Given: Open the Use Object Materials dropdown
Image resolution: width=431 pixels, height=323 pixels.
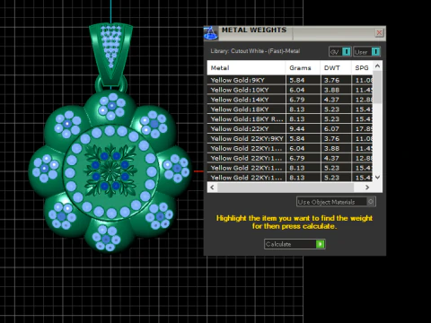Looking at the screenshot, I should pos(336,202).
